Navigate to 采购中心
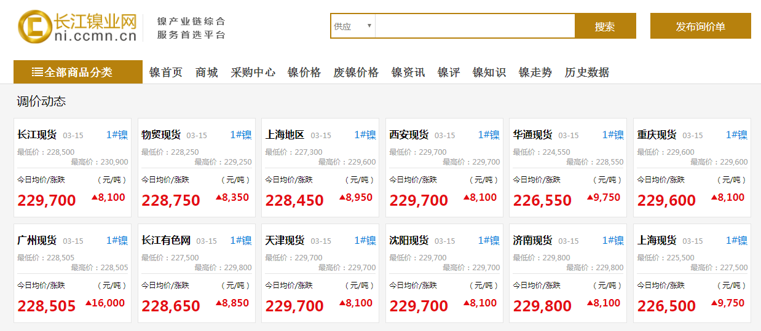Image resolution: width=761 pixels, height=331 pixels. pyautogui.click(x=253, y=72)
